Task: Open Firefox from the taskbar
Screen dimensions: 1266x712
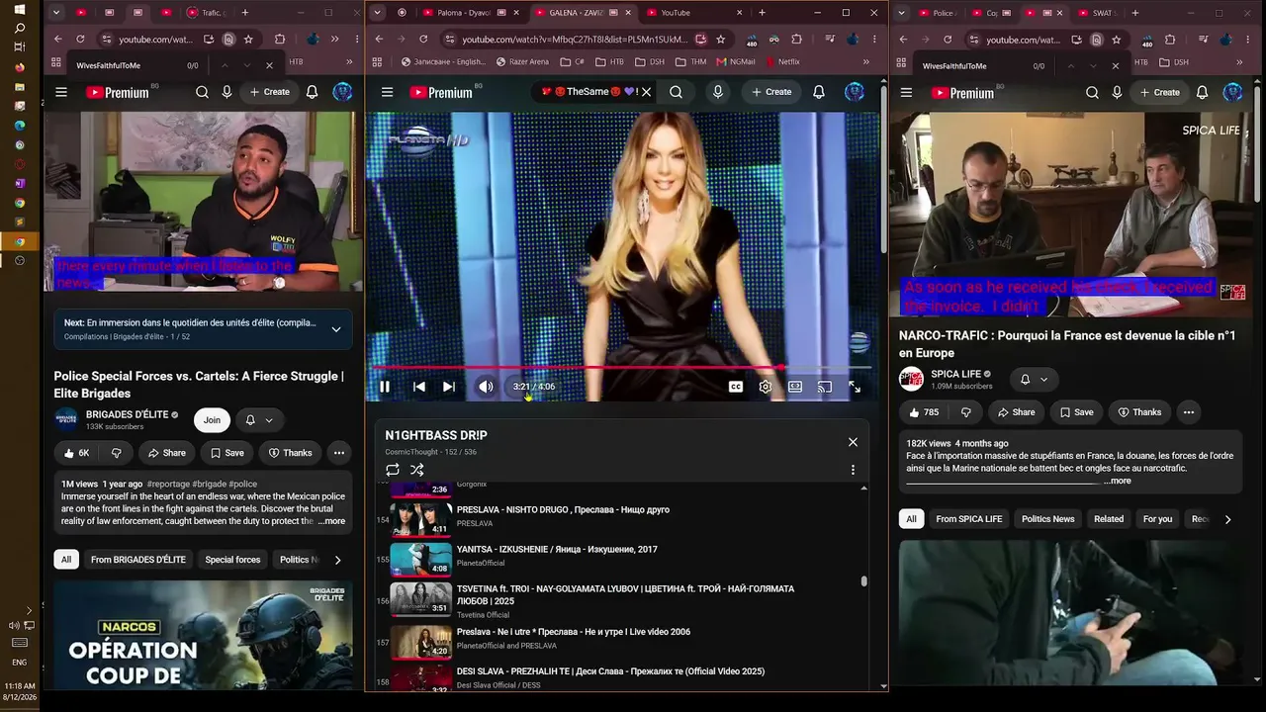Action: pyautogui.click(x=19, y=67)
